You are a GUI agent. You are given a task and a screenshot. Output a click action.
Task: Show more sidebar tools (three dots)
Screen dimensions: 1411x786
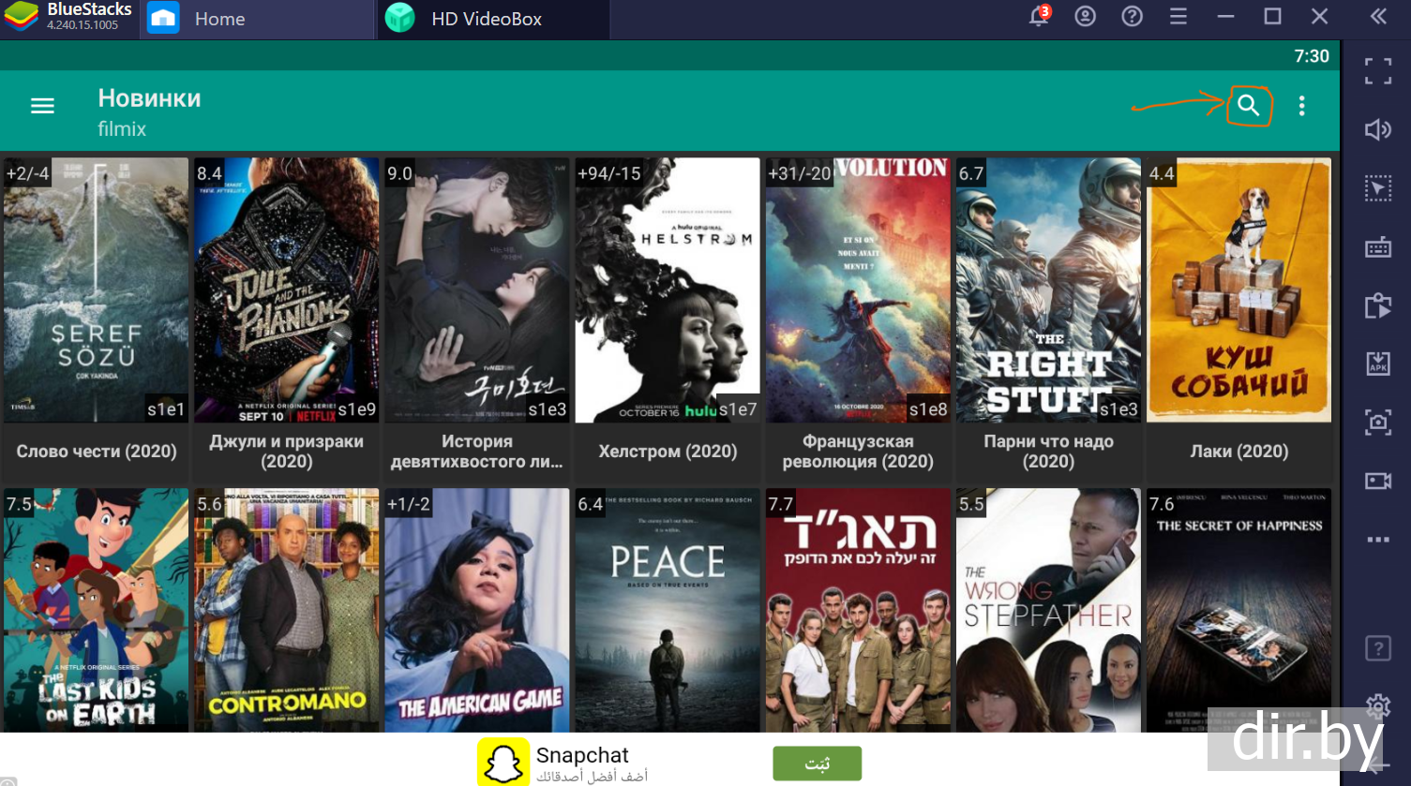(x=1378, y=540)
